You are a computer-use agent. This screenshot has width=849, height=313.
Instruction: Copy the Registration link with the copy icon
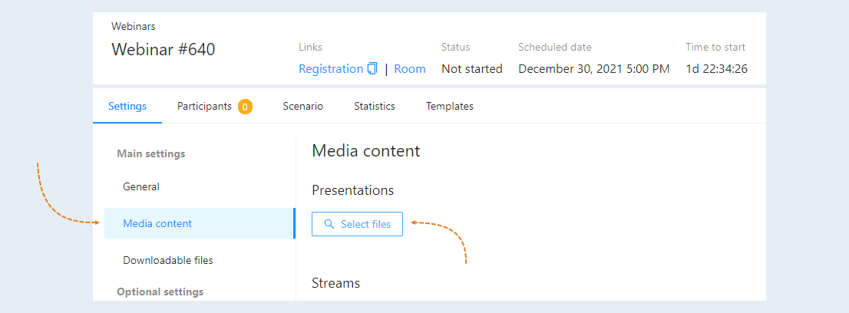tap(372, 69)
